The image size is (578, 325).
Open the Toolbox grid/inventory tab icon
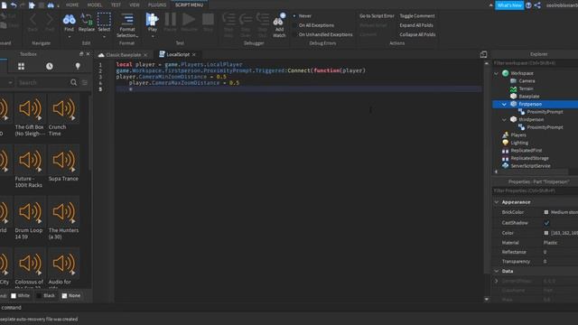(21, 66)
